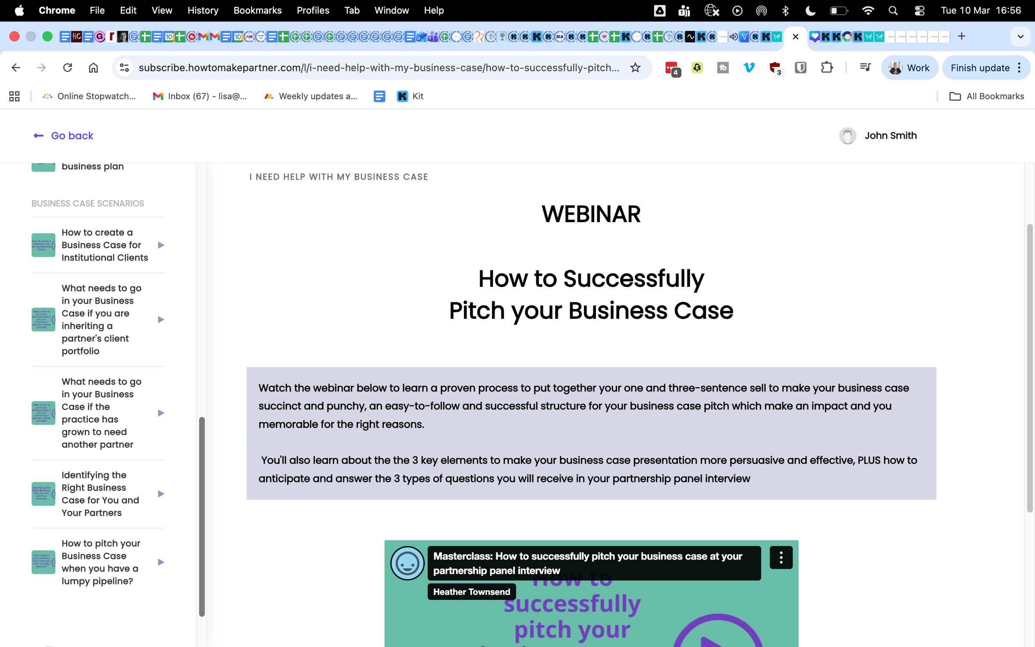
Task: Open the video's three-dot options menu
Action: 781,558
